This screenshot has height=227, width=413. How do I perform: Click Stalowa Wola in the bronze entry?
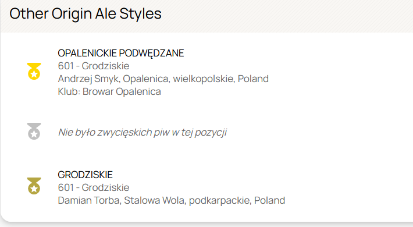point(155,200)
